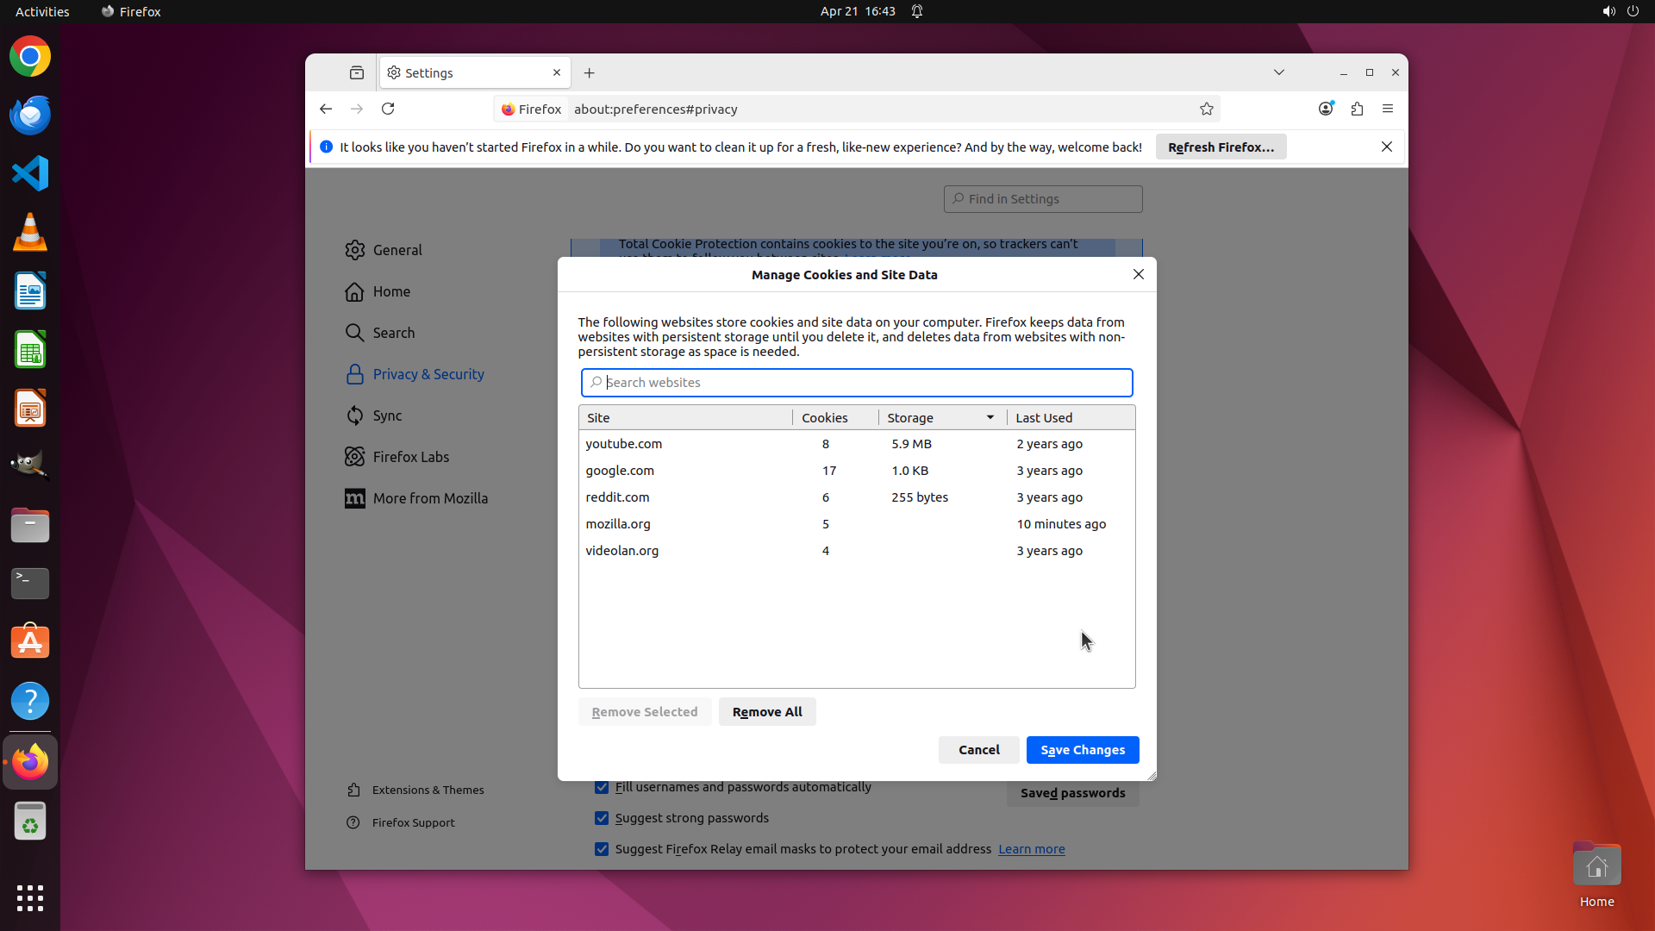Open the Firefox View tab icon
The image size is (1655, 931).
(356, 73)
